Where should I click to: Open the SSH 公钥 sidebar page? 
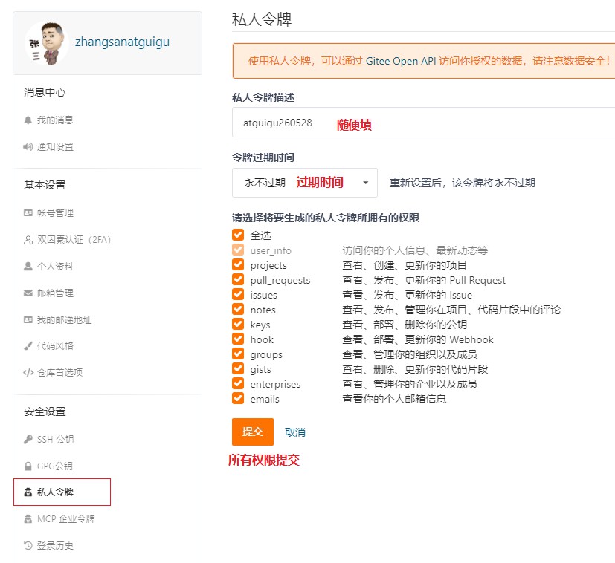coord(55,440)
